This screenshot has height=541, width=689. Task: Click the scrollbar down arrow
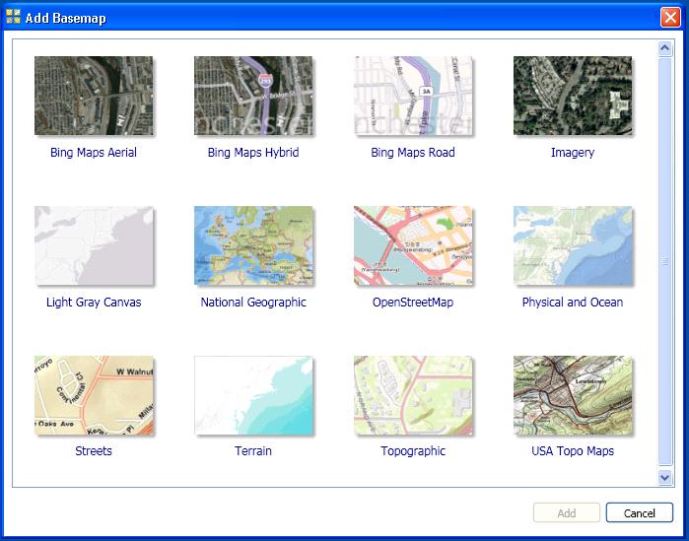664,477
